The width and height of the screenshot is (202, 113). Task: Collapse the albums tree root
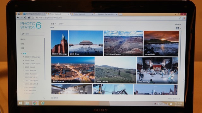22,53
